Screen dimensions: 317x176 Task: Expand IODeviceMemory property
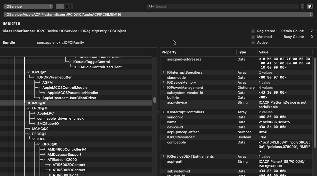(163, 82)
